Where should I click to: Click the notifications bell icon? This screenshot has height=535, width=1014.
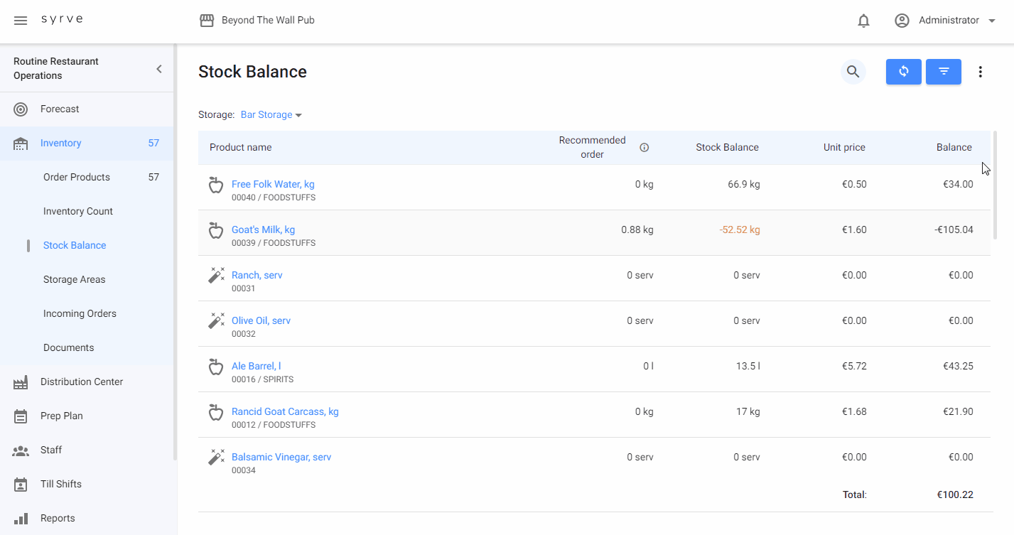[x=863, y=21]
